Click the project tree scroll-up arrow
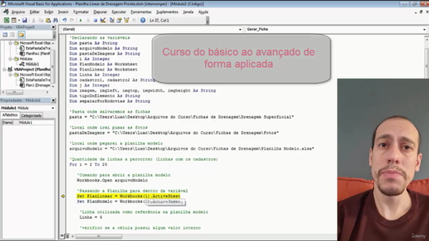This screenshot has width=429, height=241. click(53, 43)
